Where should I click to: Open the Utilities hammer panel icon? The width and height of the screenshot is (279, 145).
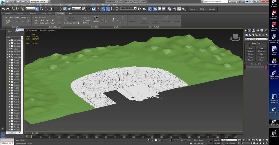266,30
